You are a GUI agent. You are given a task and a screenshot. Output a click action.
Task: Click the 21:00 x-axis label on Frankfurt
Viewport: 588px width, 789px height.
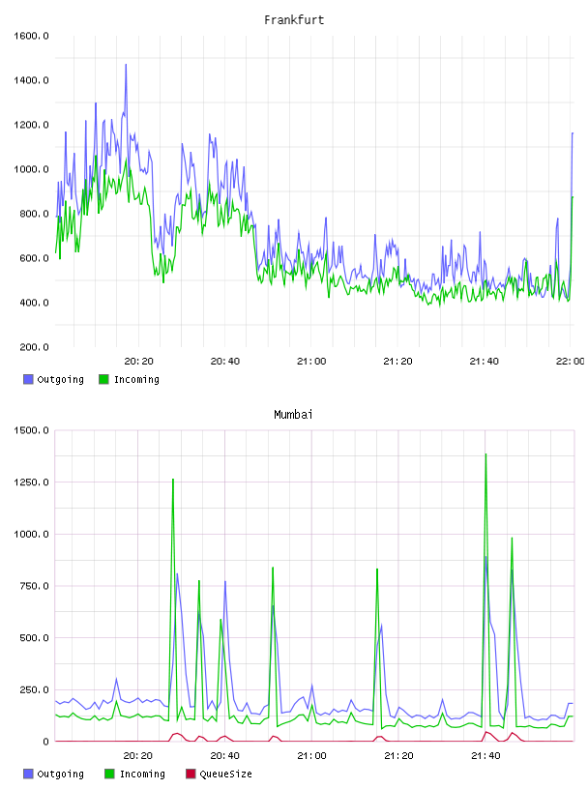point(311,362)
